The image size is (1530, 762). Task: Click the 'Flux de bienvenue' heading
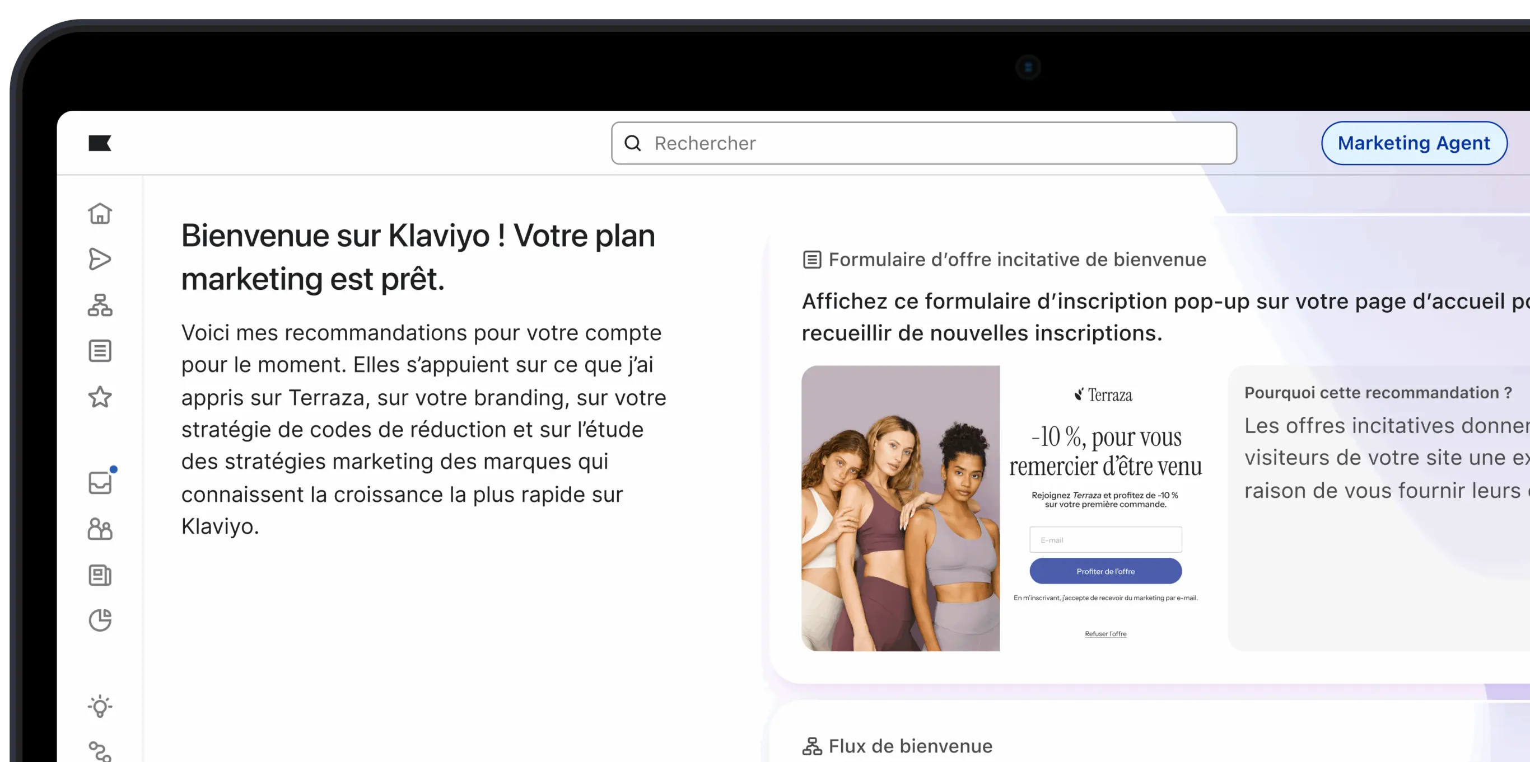pyautogui.click(x=911, y=746)
